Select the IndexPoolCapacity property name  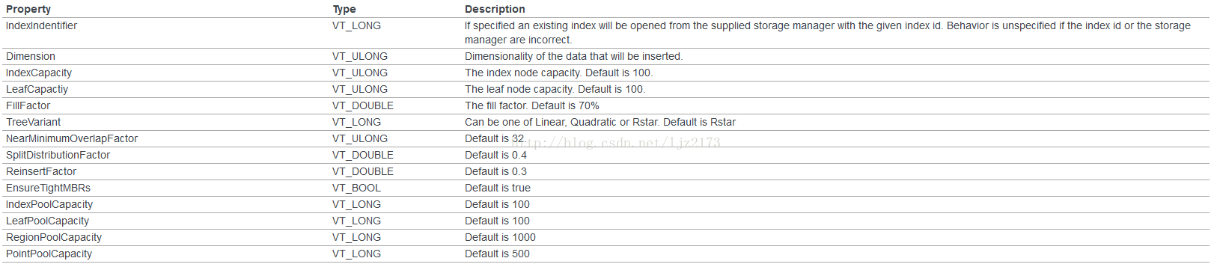[x=49, y=204]
